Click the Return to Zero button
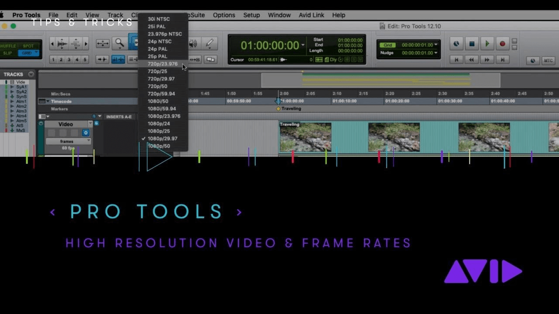Image resolution: width=559 pixels, height=314 pixels. point(456,60)
